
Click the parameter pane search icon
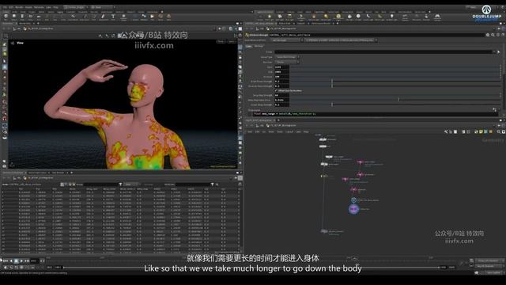tap(493, 35)
